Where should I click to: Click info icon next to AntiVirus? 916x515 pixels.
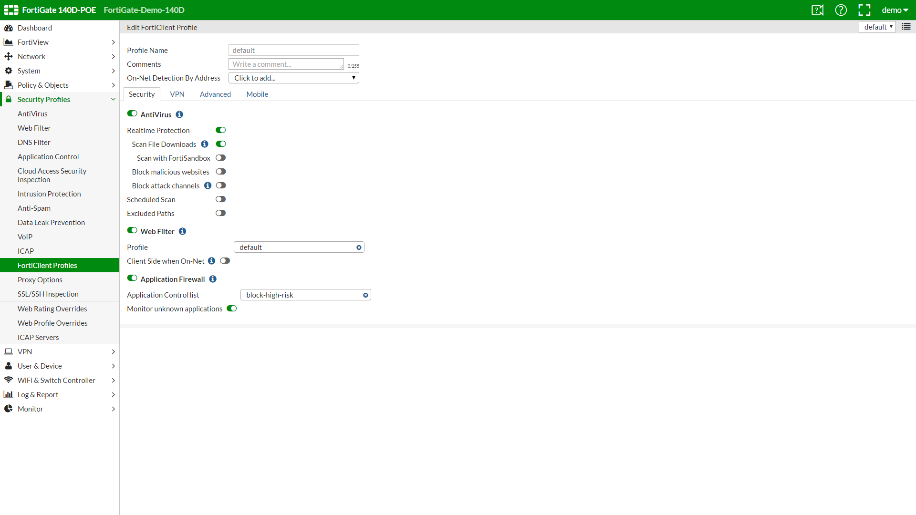tap(179, 114)
